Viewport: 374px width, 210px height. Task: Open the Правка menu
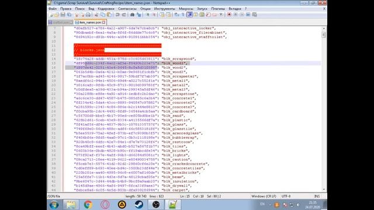[x=65, y=9]
